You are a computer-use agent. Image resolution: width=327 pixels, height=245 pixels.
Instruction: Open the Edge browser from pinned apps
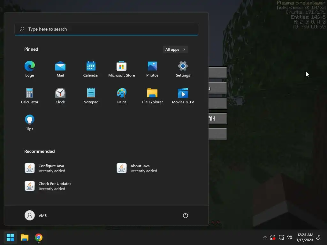[30, 69]
